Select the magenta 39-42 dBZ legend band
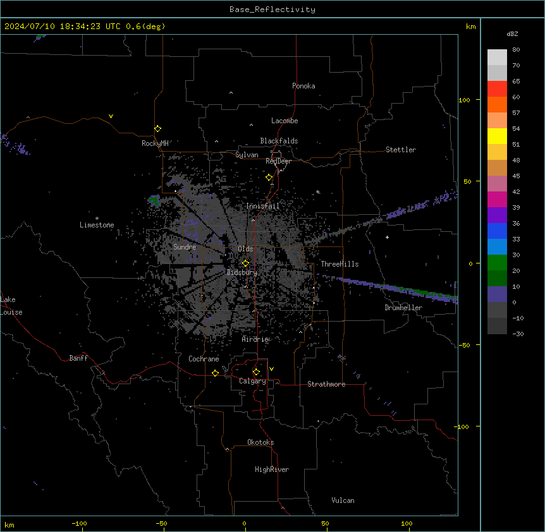This screenshot has height=532, width=545. pyautogui.click(x=497, y=199)
